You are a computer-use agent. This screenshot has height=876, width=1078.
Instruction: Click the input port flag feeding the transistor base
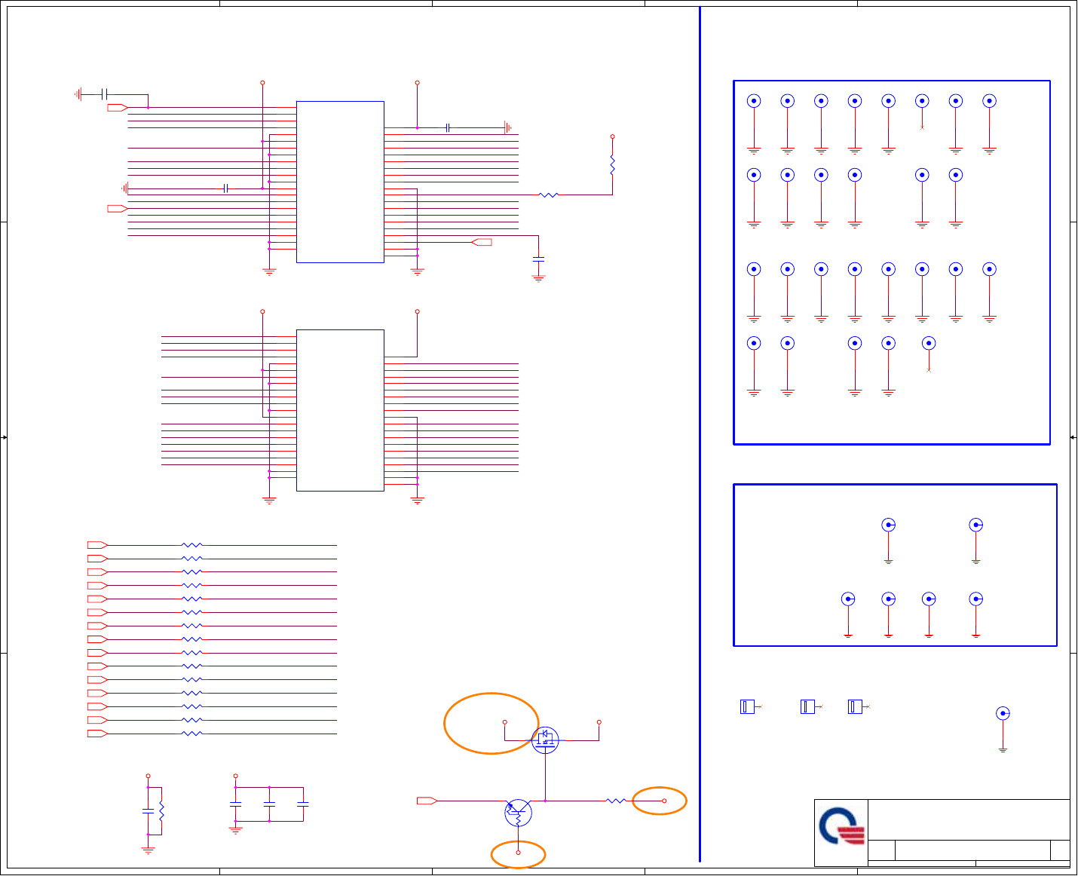coord(427,801)
